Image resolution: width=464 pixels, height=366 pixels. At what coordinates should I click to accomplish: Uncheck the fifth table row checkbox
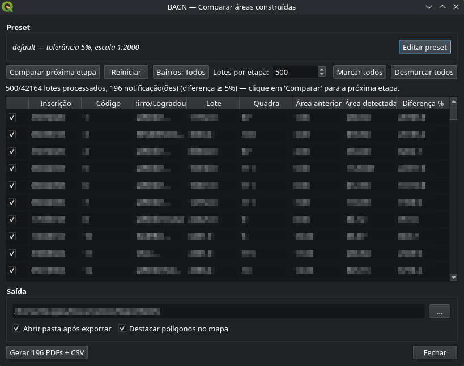click(12, 185)
